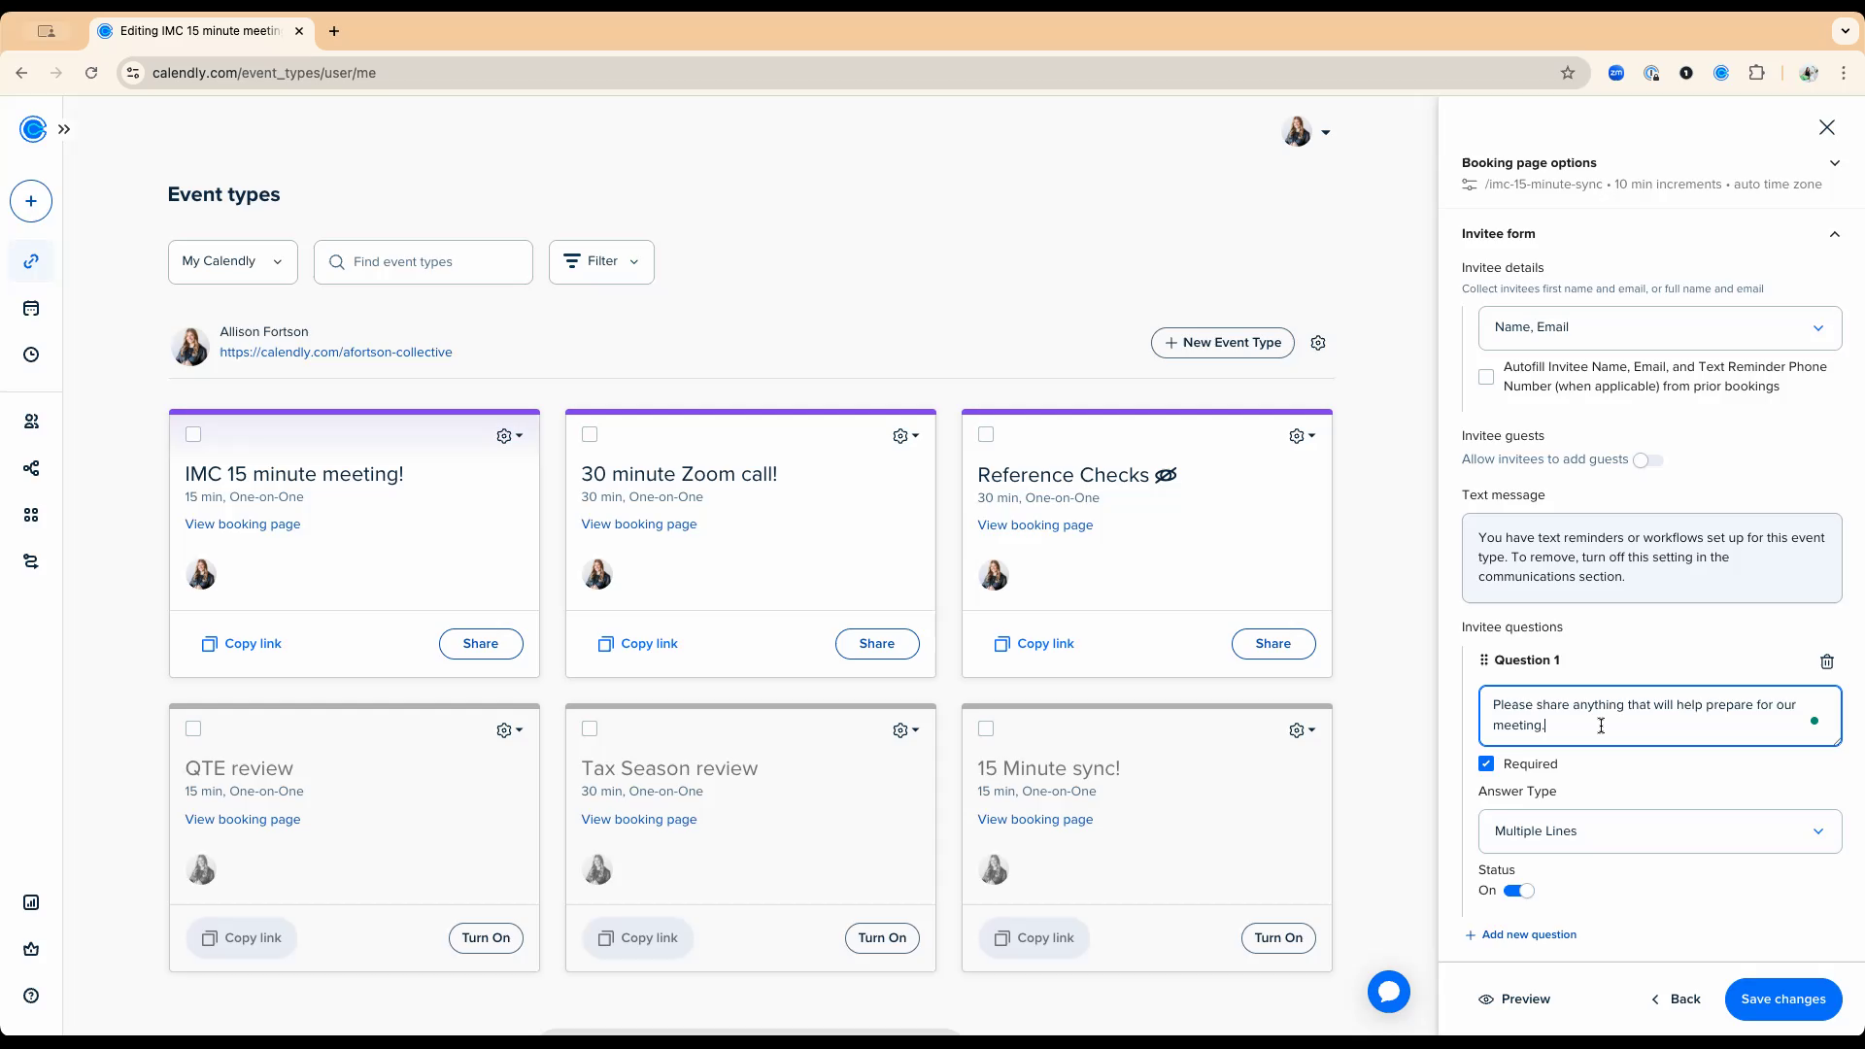Viewport: 1865px width, 1049px height.
Task: Open the Analytics chart icon in sidebar
Action: point(31,902)
